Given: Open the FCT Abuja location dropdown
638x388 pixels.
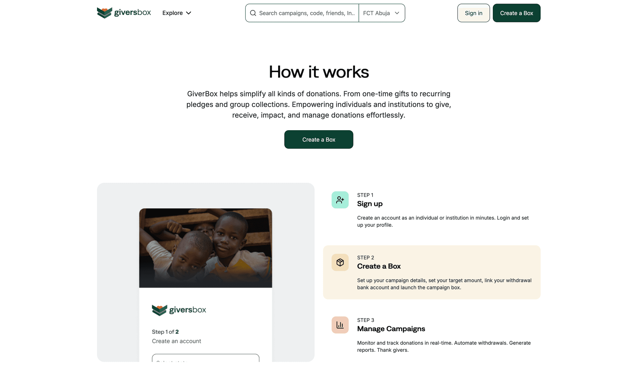Looking at the screenshot, I should (381, 13).
